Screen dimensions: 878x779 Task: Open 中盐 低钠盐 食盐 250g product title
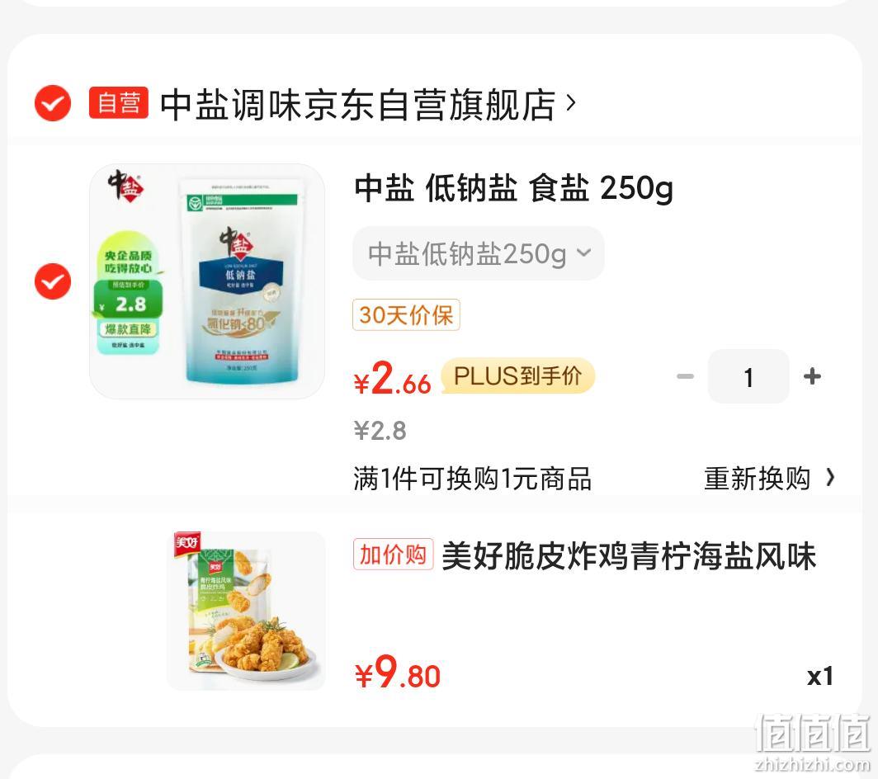pos(513,188)
